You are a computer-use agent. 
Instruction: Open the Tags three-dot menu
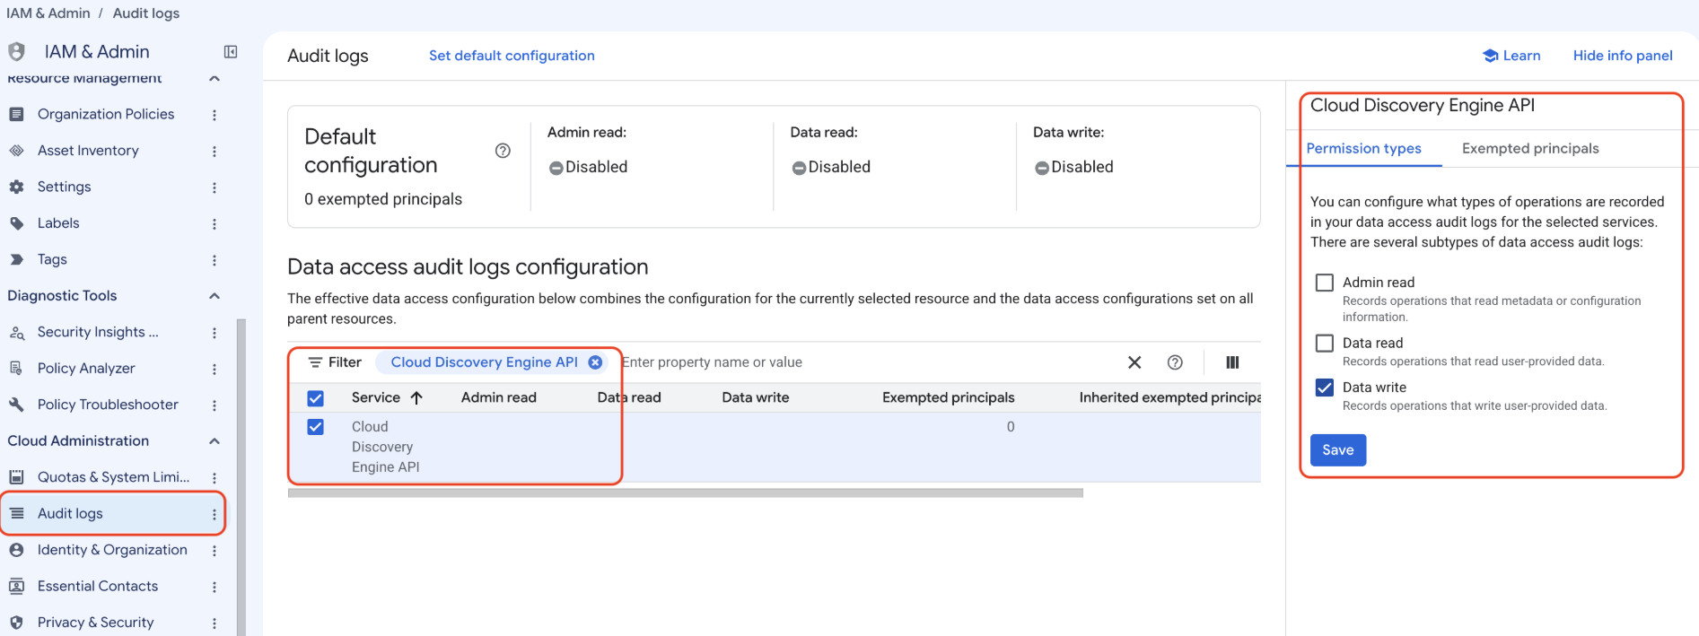tap(215, 260)
